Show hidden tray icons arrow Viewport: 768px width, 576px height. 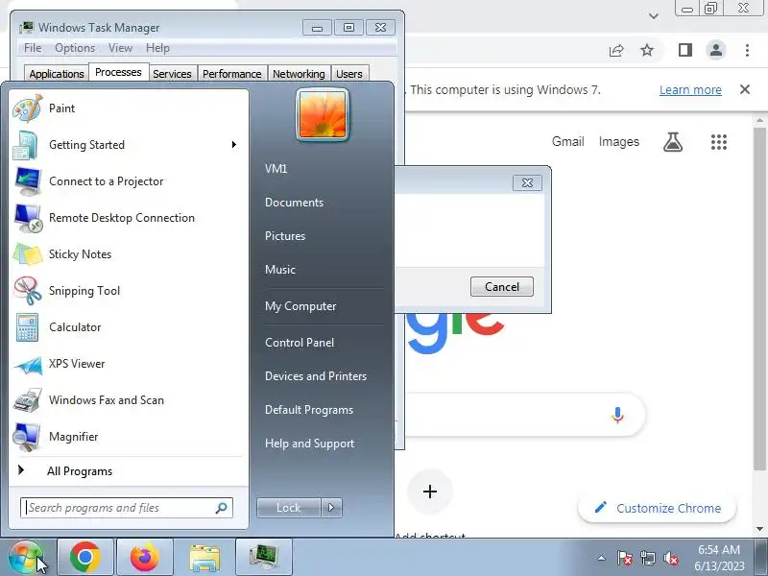tap(602, 558)
